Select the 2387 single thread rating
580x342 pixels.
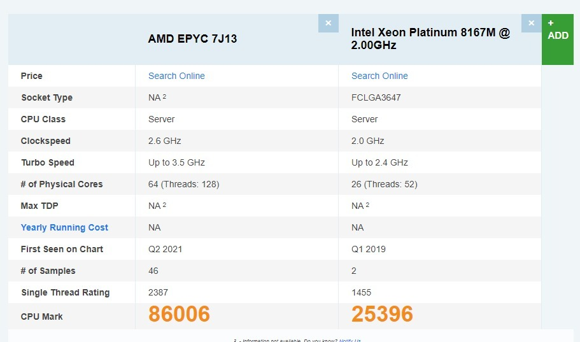tap(158, 292)
